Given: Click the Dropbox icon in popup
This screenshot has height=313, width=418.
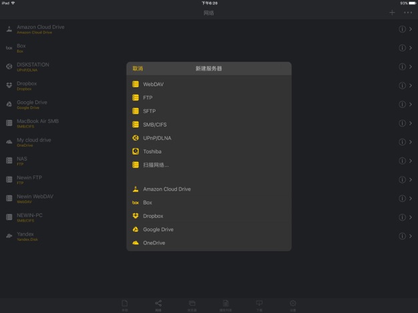Looking at the screenshot, I should (x=136, y=216).
